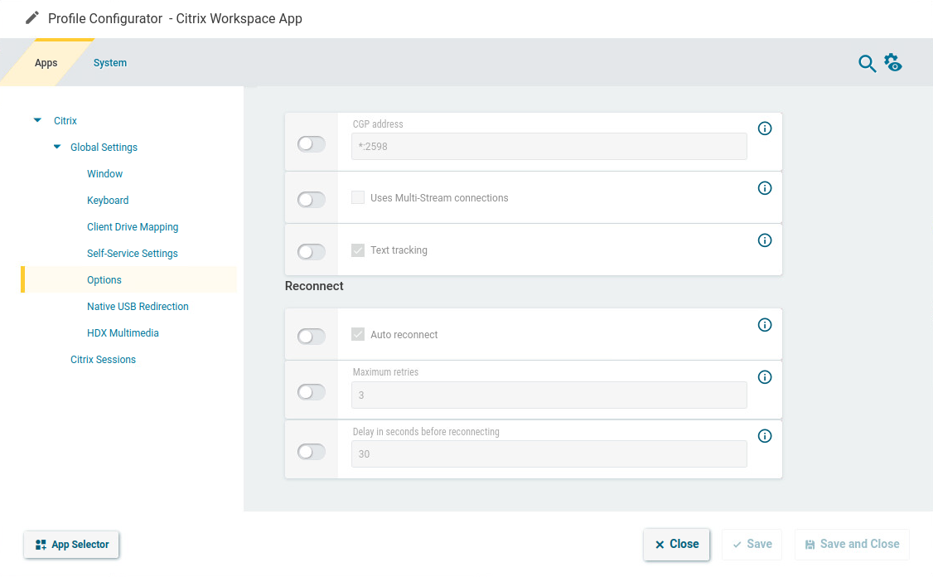Collapse the Global Settings node

56,147
